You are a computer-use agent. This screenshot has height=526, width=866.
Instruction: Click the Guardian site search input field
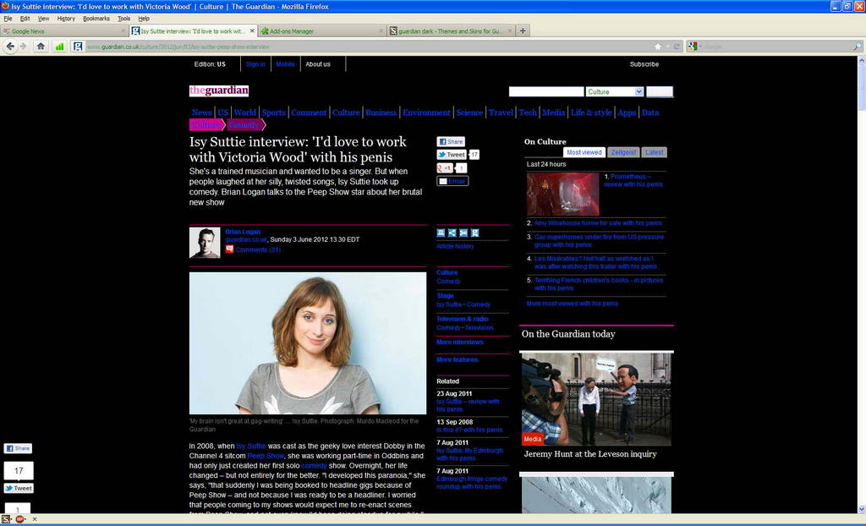click(x=545, y=91)
